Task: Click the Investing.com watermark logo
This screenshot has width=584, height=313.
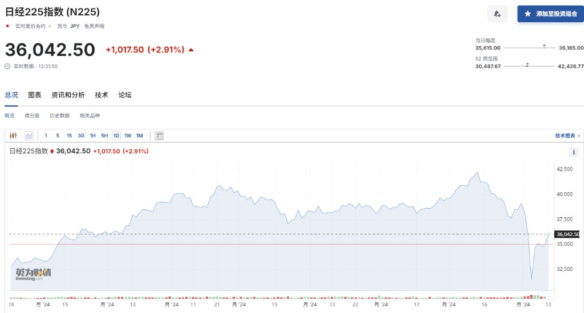Action: coord(33,274)
